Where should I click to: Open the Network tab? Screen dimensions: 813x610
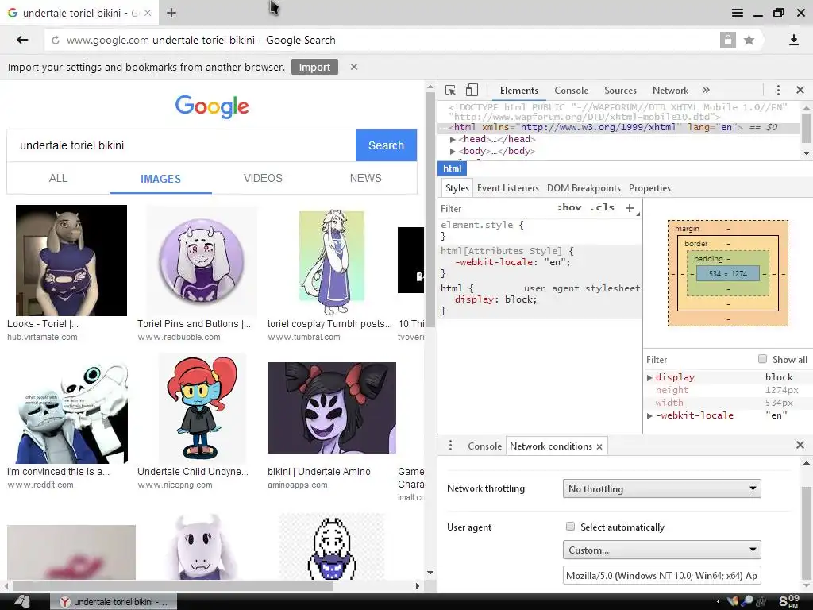coord(670,91)
